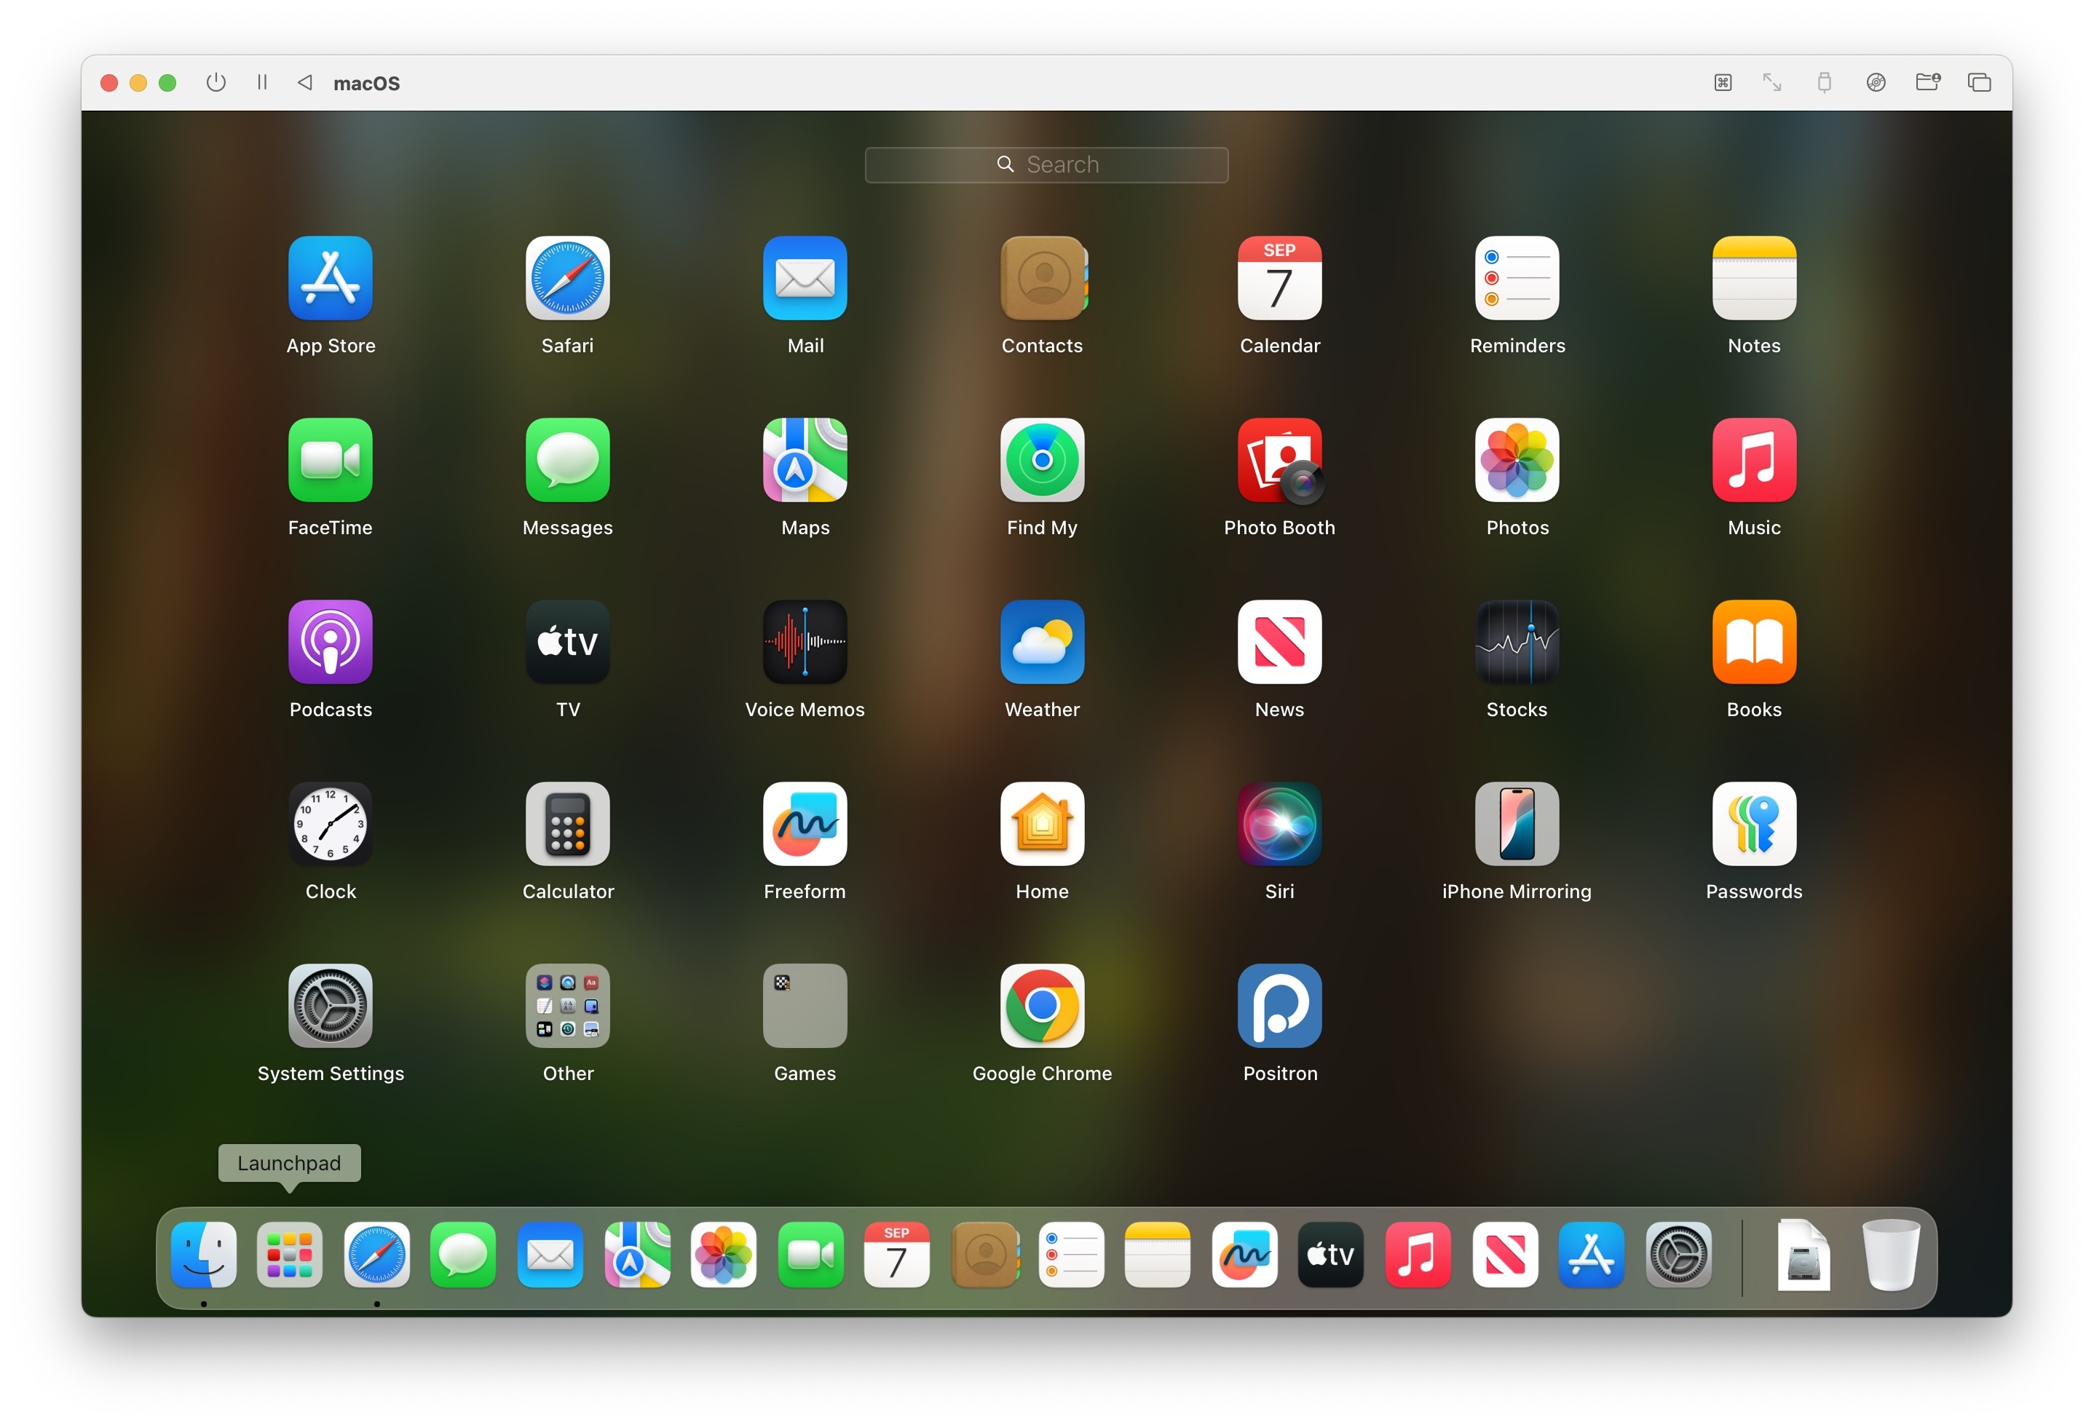This screenshot has height=1425, width=2094.
Task: Launch FaceTime from Launchpad grid
Action: [x=331, y=460]
